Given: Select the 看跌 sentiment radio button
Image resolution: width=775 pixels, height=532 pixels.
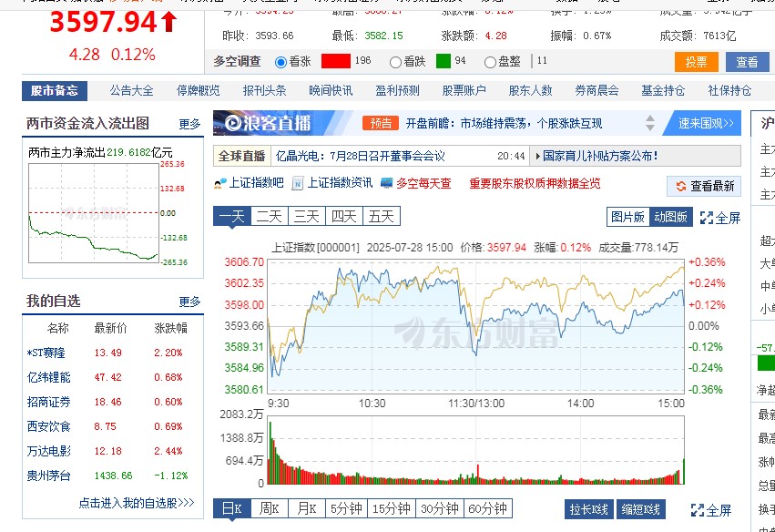Looking at the screenshot, I should coord(396,64).
